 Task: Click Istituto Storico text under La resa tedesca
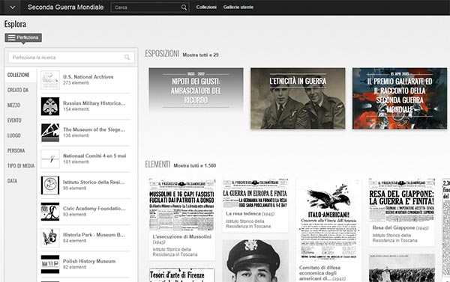click(x=248, y=224)
